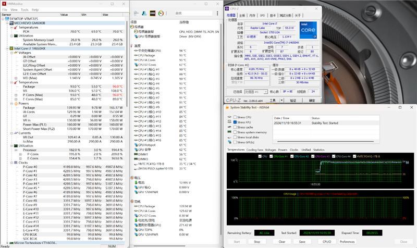Viewport: 417px width, 248px height.
Task: Toggle the YMTC PC41Q-1TB-B graph checkbox
Action: click(x=354, y=156)
